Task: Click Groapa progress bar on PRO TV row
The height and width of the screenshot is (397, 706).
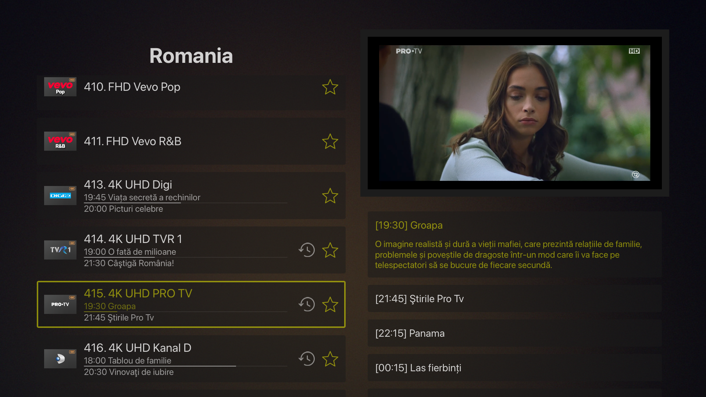Action: coord(185,312)
